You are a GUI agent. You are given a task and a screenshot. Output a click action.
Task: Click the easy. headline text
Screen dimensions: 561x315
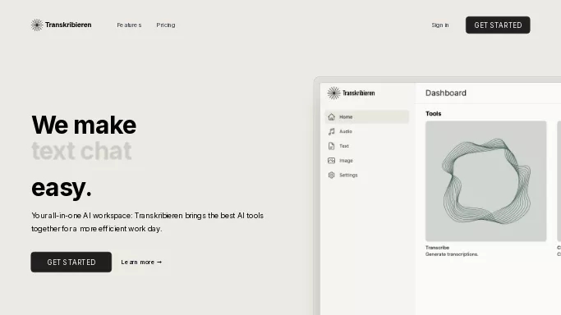pyautogui.click(x=61, y=188)
